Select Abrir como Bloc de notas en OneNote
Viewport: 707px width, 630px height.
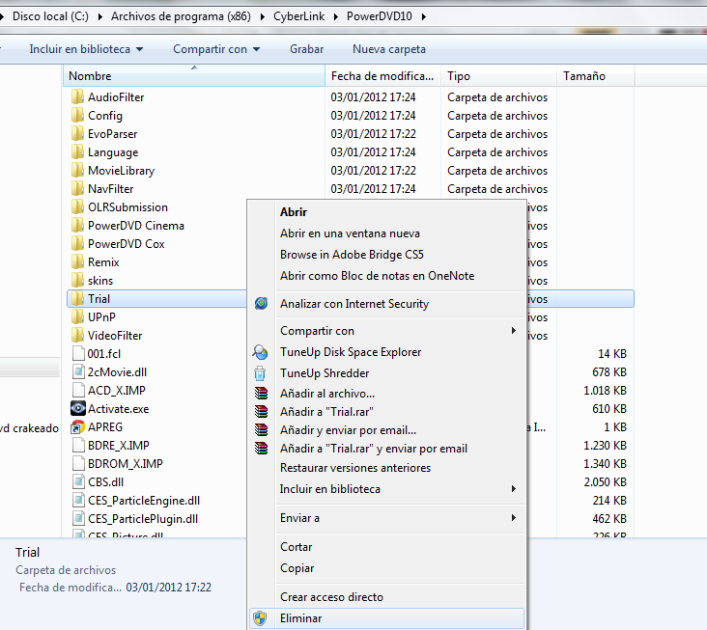pos(377,276)
